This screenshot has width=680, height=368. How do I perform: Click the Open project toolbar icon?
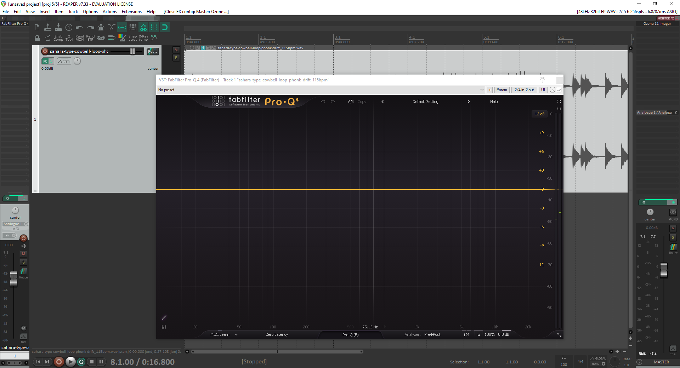[x=48, y=27]
